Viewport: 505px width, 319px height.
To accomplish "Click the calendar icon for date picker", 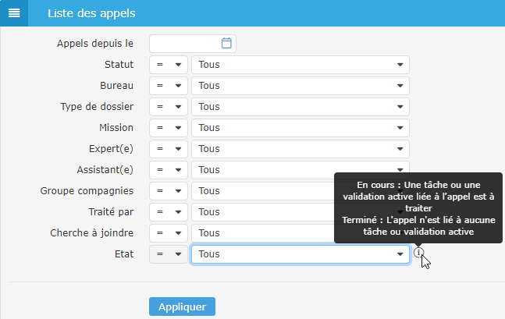I will pos(226,44).
